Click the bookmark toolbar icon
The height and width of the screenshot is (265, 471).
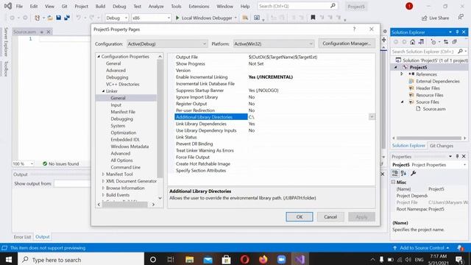point(313,18)
